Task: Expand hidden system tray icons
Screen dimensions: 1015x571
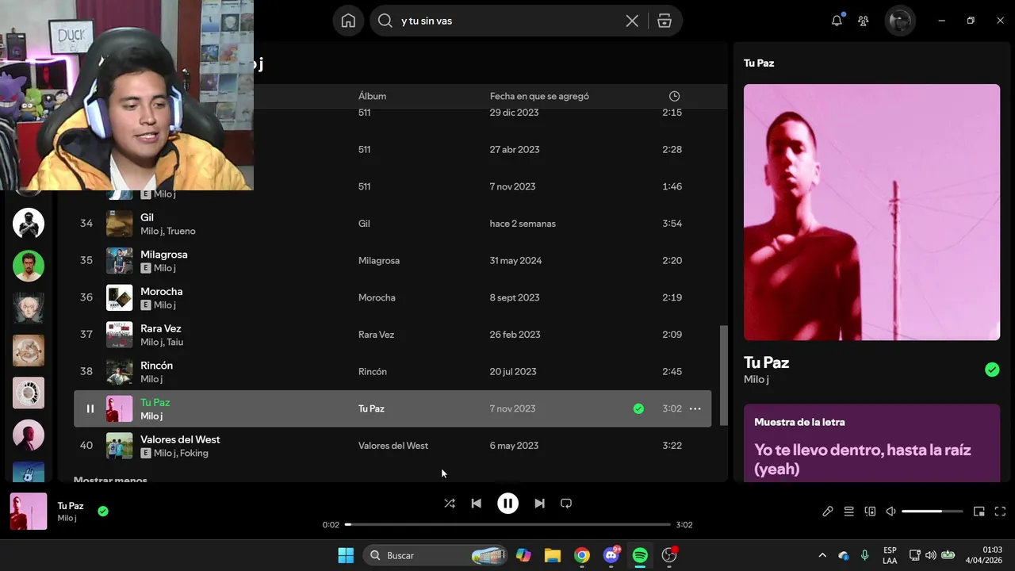Action: [822, 555]
